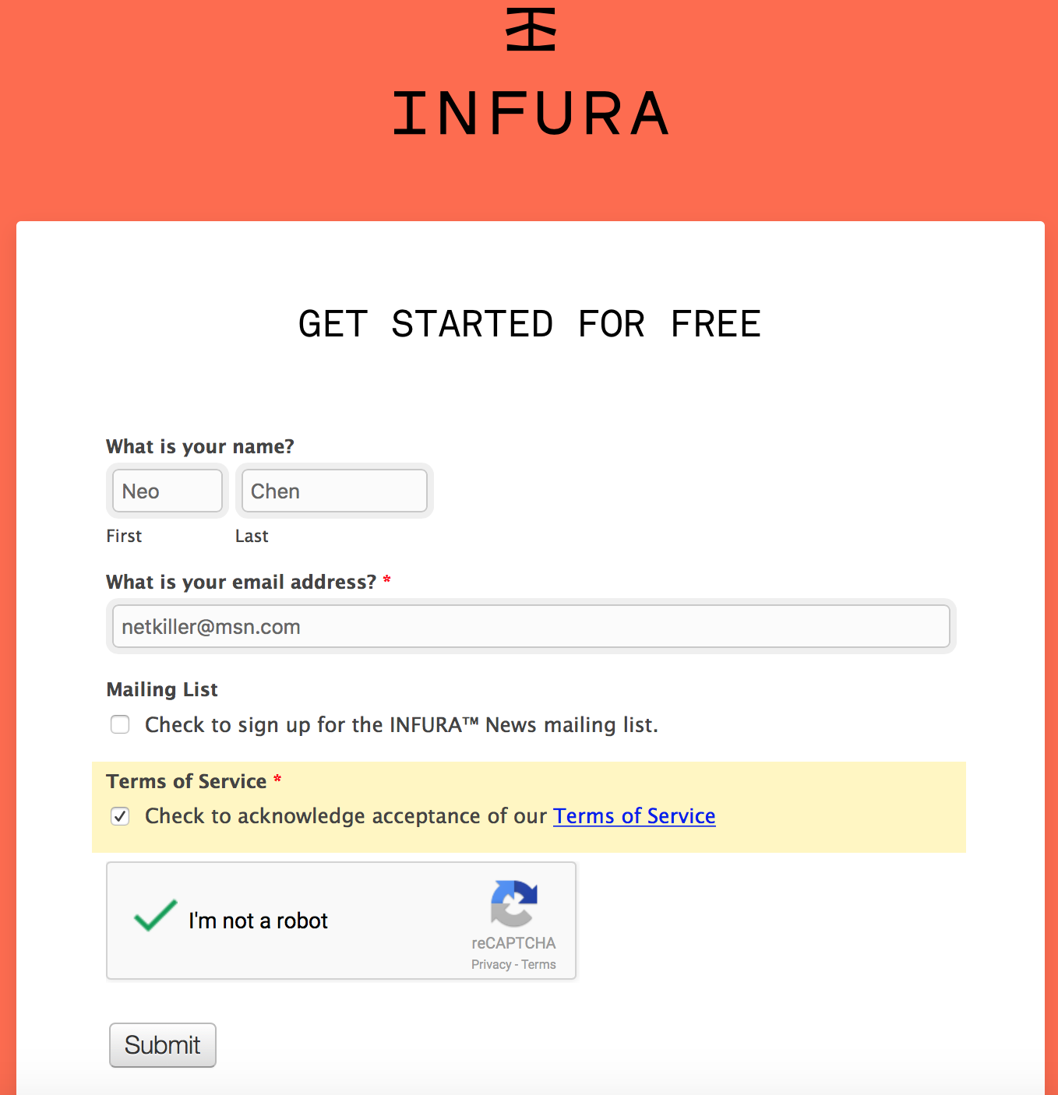
Task: Click the "What is your name?" label
Action: pyautogui.click(x=200, y=446)
